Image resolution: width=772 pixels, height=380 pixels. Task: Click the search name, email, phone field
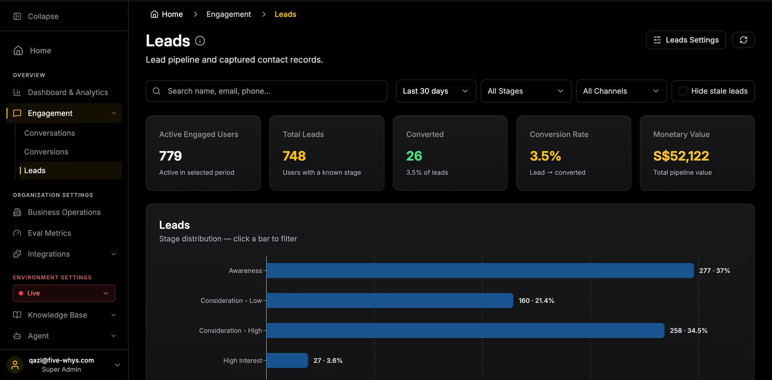[x=266, y=91]
